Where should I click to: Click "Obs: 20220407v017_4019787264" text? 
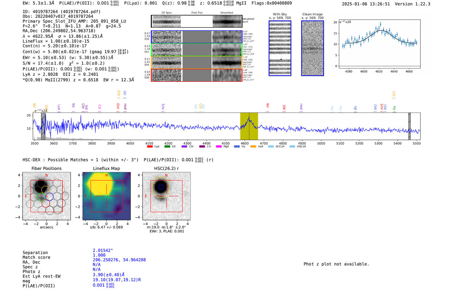[x=58, y=16]
